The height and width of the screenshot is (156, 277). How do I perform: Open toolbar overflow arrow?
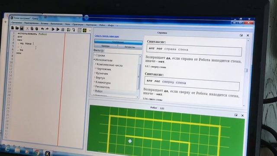[90, 31]
